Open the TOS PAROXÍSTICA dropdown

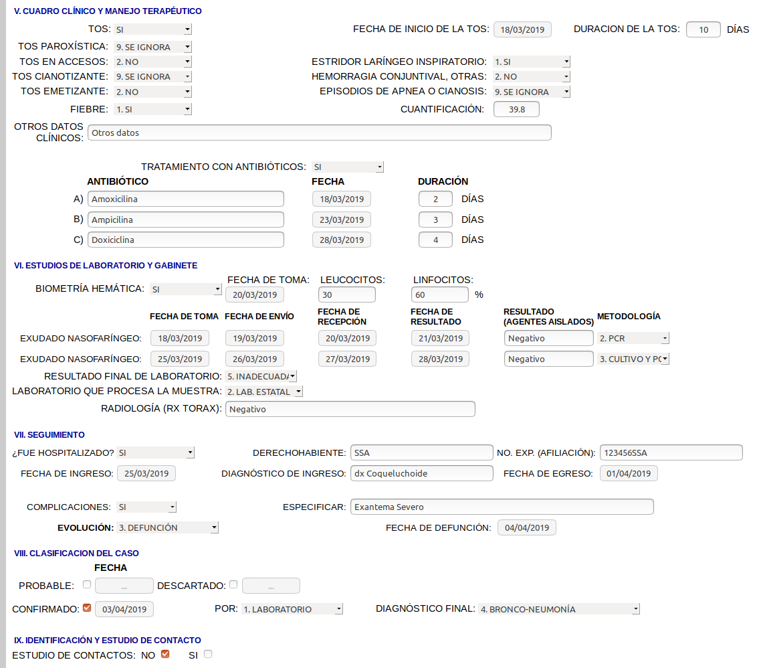153,47
